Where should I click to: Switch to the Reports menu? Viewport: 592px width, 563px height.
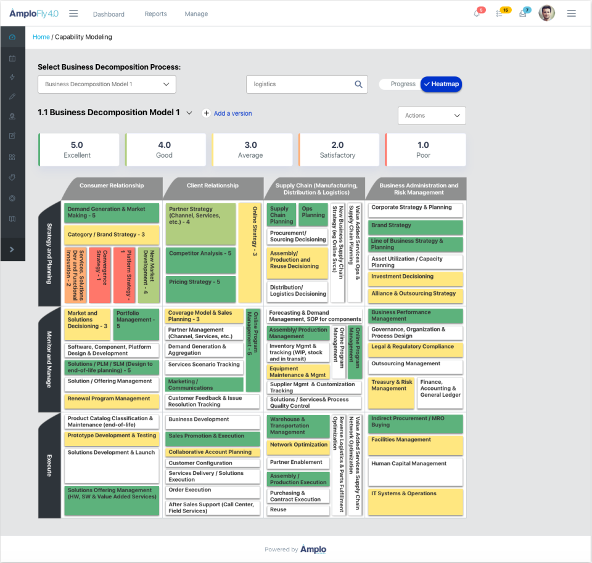click(155, 14)
